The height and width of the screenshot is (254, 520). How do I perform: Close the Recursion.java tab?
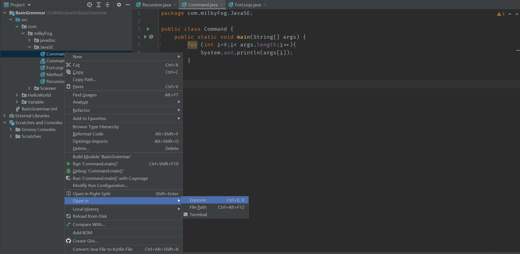pos(175,5)
